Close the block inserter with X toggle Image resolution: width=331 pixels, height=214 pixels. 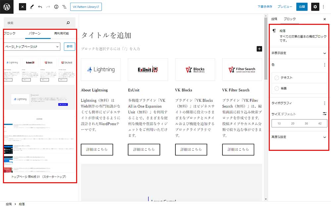23,7
